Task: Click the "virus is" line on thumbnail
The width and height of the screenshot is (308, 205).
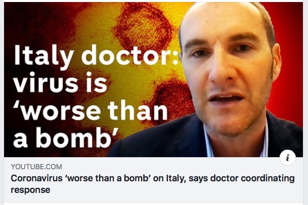Action: click(x=60, y=83)
